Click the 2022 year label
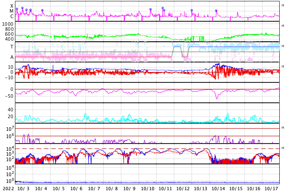The width and height of the screenshot is (287, 192). (x=9, y=188)
